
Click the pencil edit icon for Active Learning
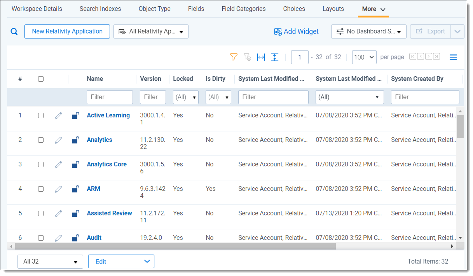coord(58,115)
